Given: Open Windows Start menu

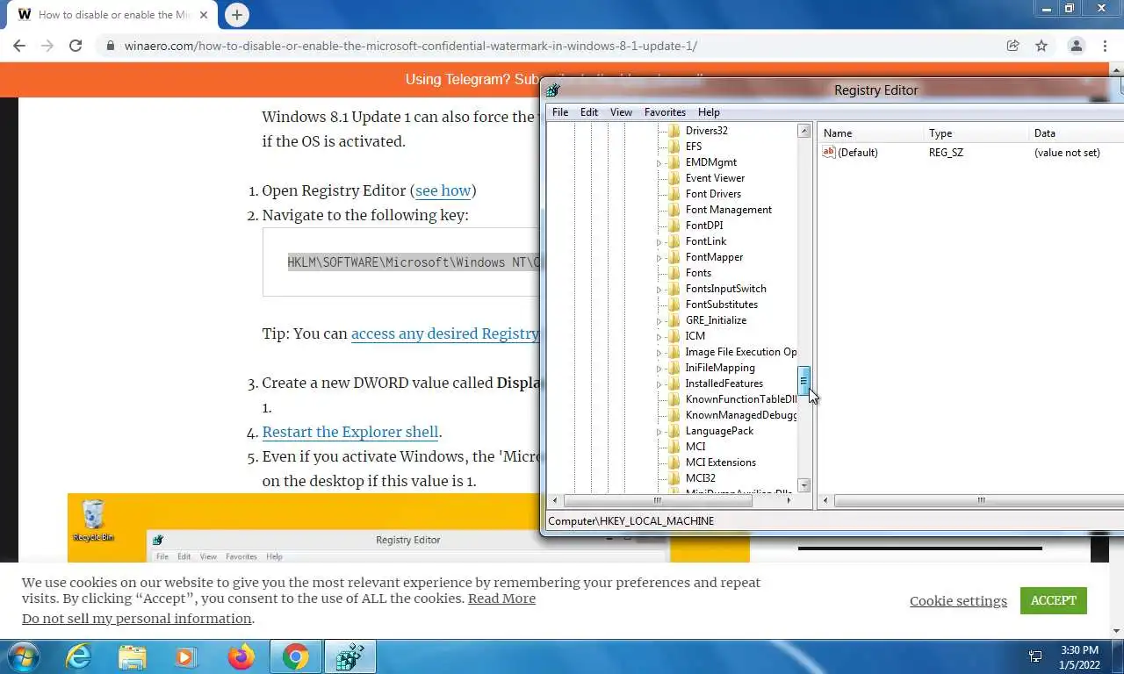Looking at the screenshot, I should (x=22, y=656).
